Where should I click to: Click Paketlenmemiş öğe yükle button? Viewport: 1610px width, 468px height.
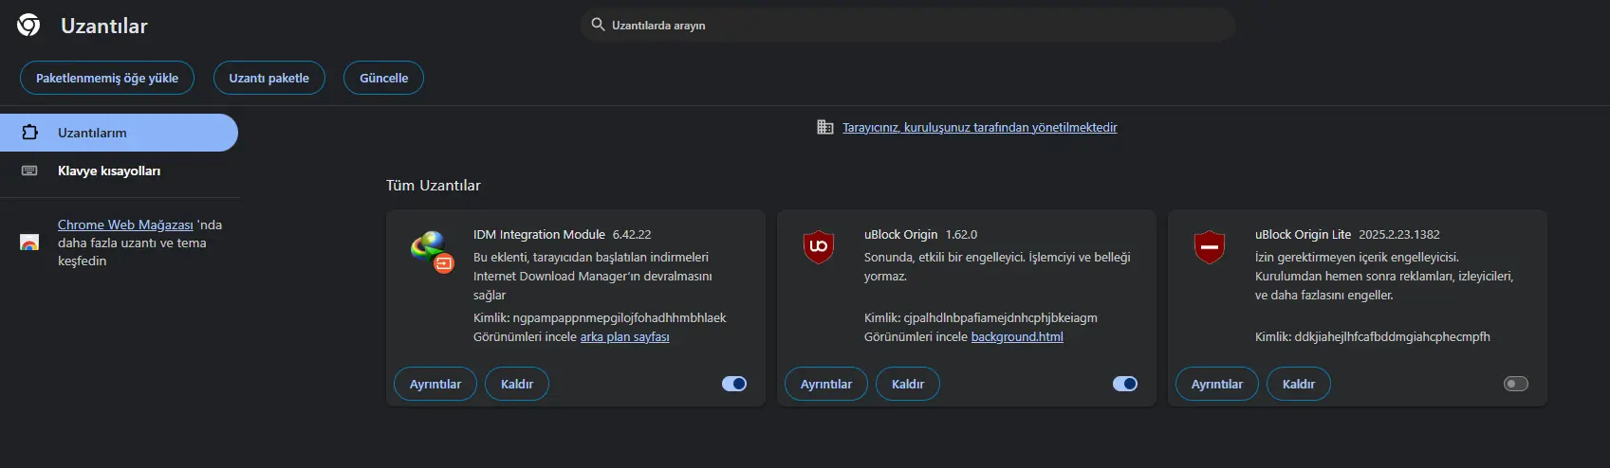(x=107, y=78)
